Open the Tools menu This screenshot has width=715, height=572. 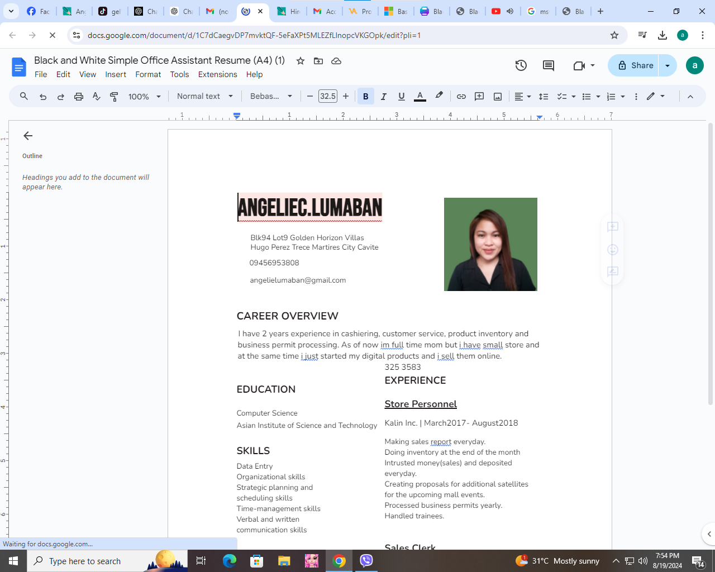[179, 74]
